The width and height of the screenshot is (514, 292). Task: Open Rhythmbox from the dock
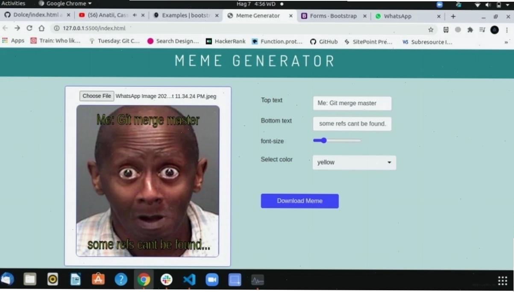pos(53,280)
